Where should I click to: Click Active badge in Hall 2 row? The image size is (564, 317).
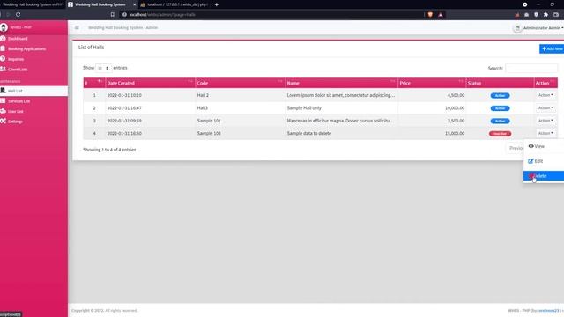(500, 96)
